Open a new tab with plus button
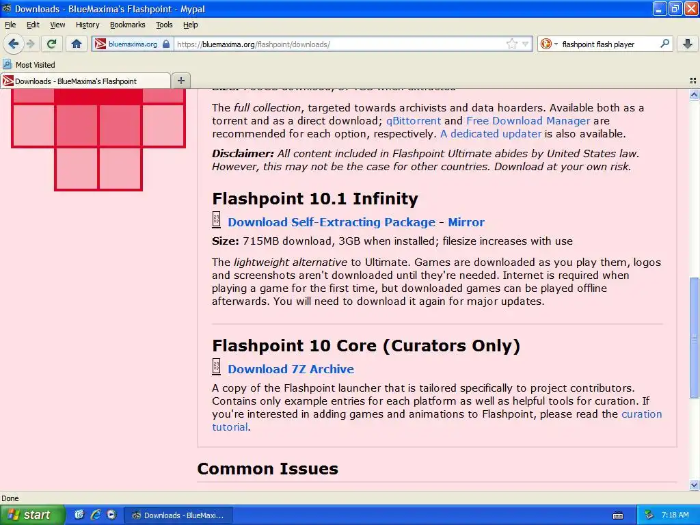This screenshot has width=700, height=525. (x=180, y=81)
